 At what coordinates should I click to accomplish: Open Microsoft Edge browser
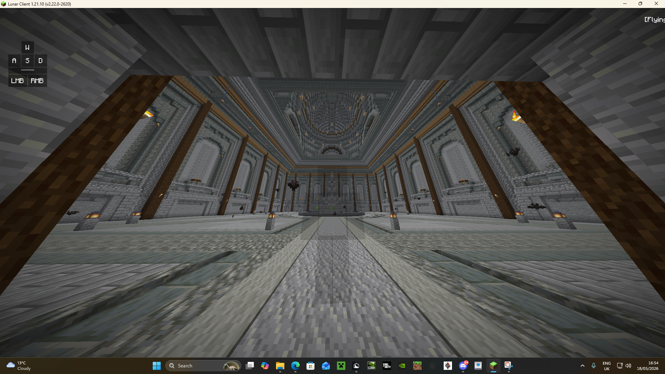click(x=295, y=366)
